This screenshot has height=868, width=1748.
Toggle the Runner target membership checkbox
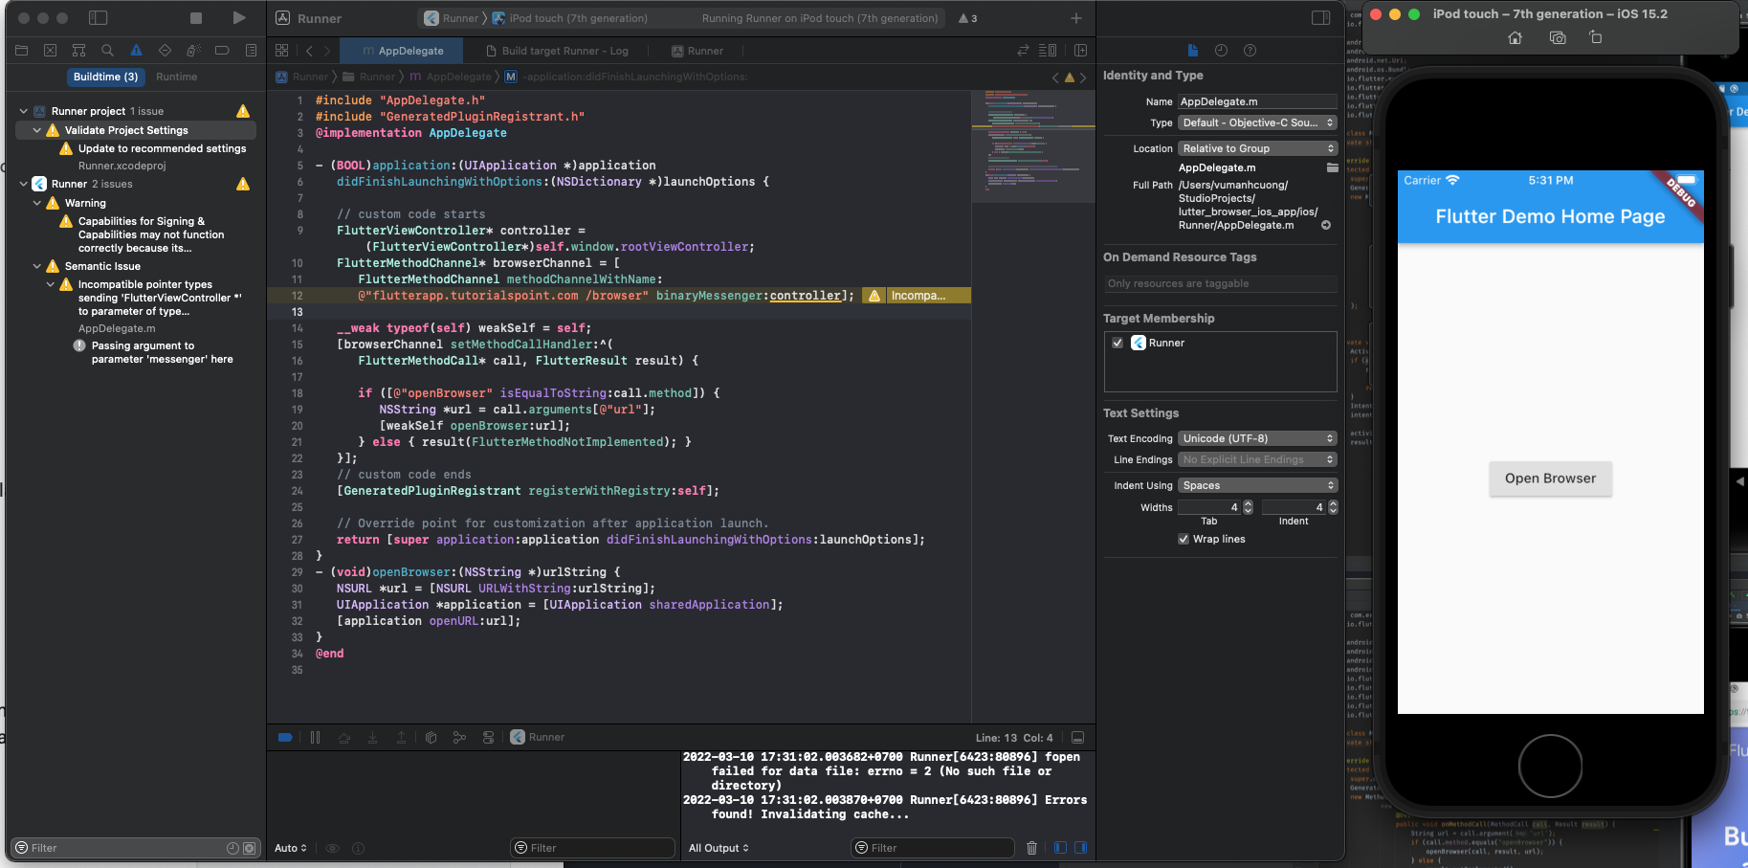[x=1117, y=343]
